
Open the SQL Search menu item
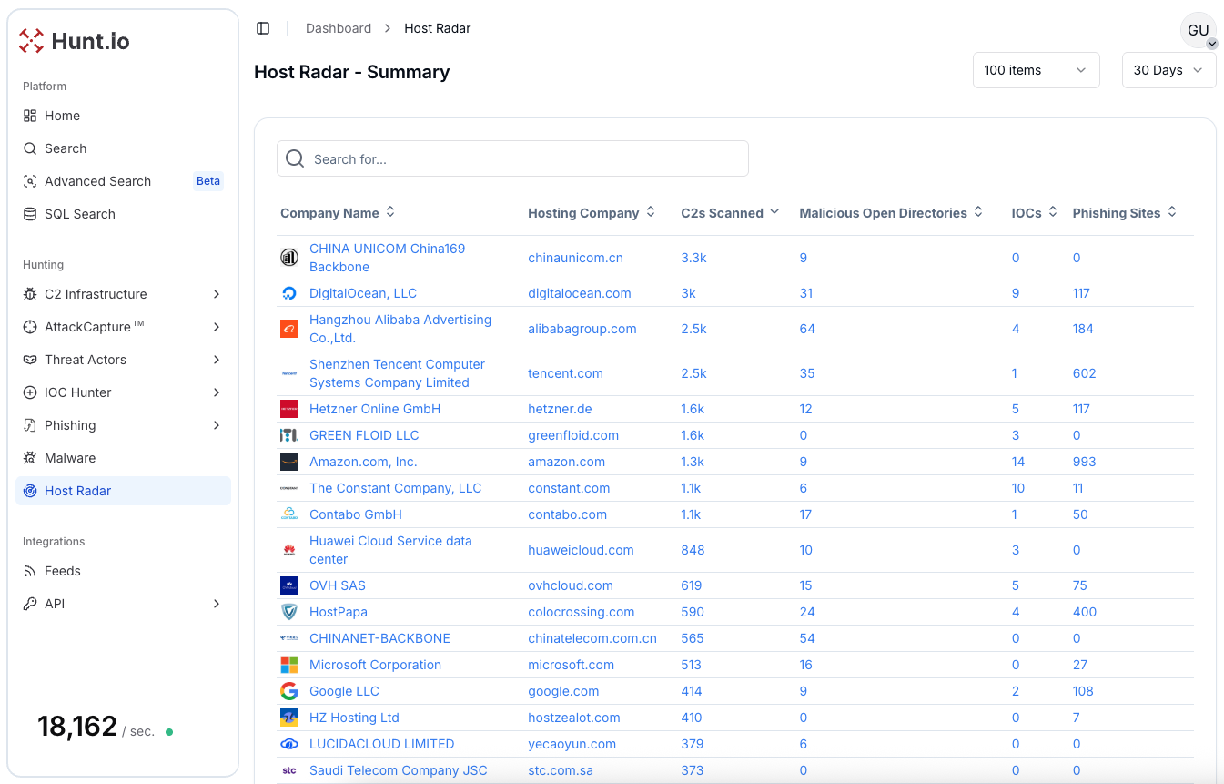point(123,214)
